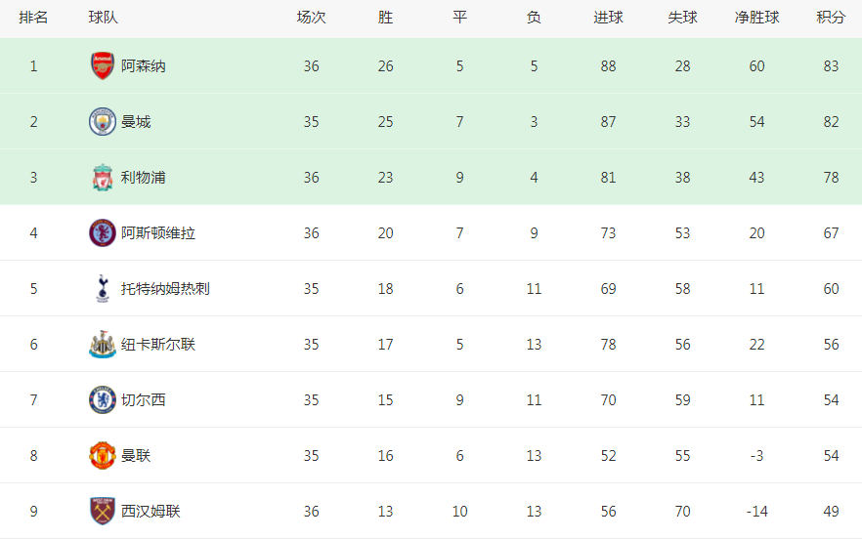The height and width of the screenshot is (539, 862).
Task: Open the 阿森纳 team link
Action: (x=143, y=66)
